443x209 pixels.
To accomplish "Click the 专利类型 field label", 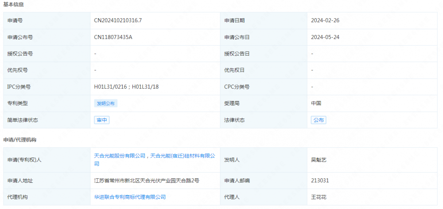I will (18, 103).
